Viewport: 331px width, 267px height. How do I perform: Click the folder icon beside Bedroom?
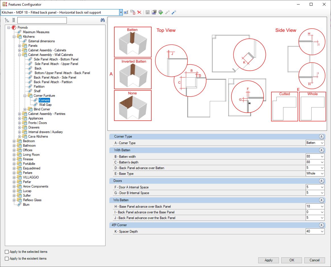[x=19, y=141]
